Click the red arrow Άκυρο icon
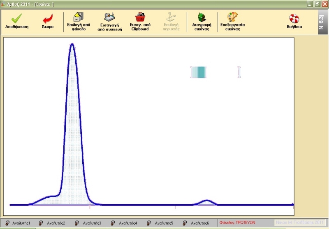329x229 pixels. click(x=48, y=19)
